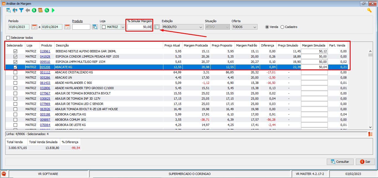Click the stacked books toolbar icon
The image size is (378, 178).
pos(40,10)
